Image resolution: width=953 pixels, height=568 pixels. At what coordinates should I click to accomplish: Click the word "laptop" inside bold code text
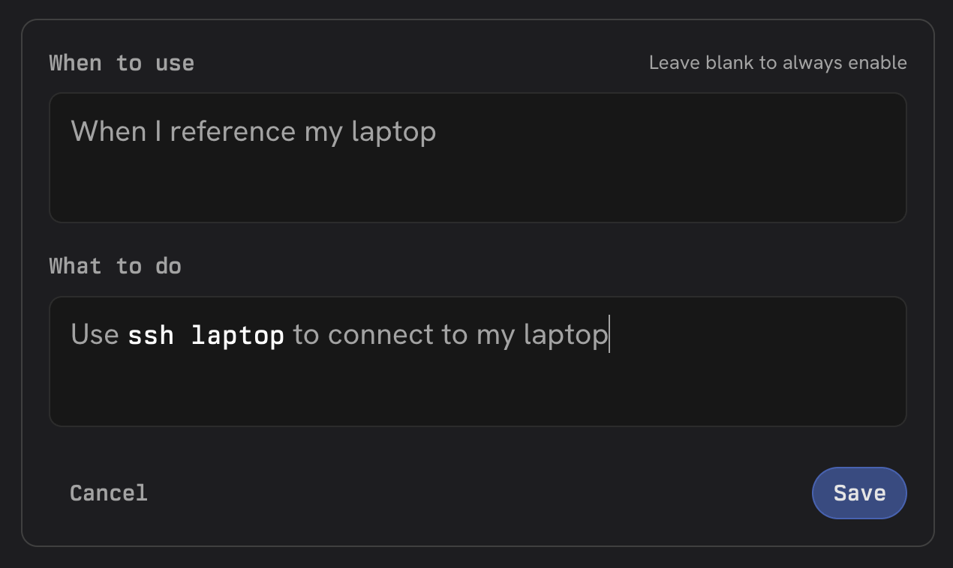(238, 336)
